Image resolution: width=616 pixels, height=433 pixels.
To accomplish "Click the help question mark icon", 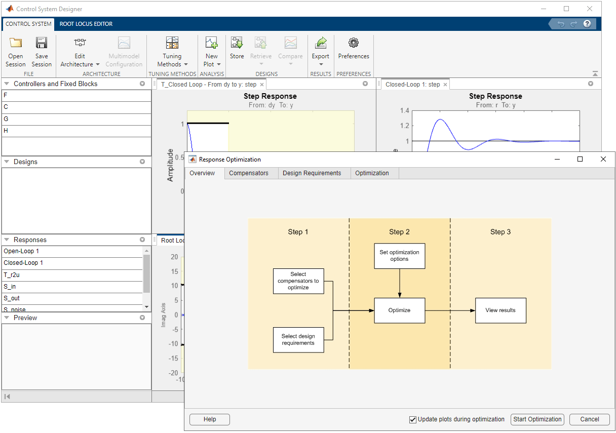I will pos(587,24).
